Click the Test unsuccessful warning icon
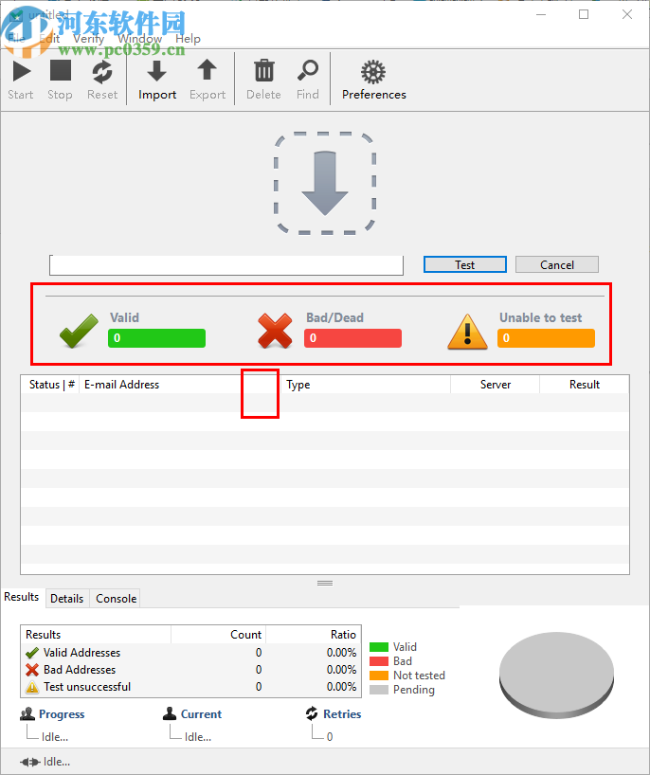This screenshot has height=775, width=650. pyautogui.click(x=32, y=687)
